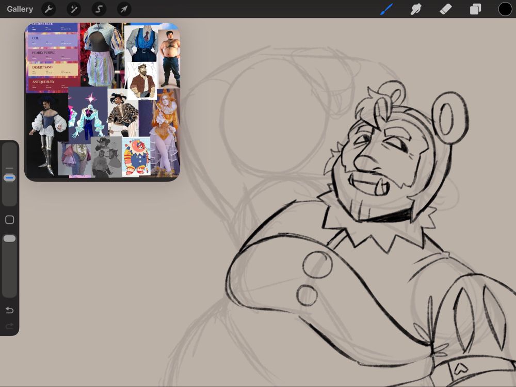Select the Transform arrow tool

pos(124,9)
